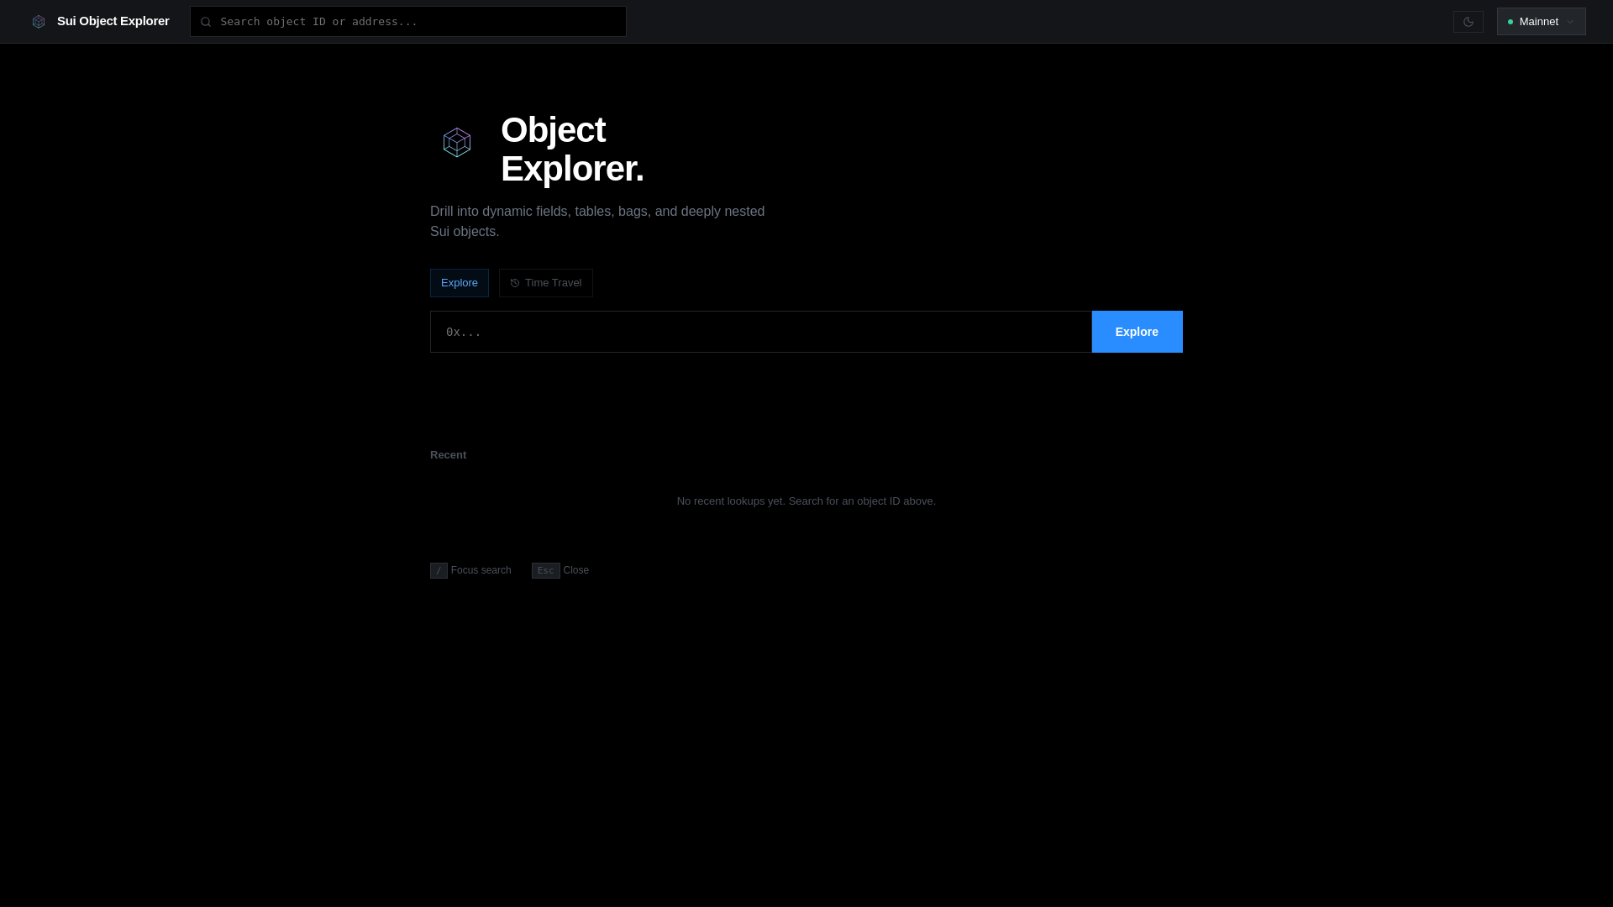The image size is (1613, 907).
Task: Click the magnifier icon in header search
Action: pos(206,22)
